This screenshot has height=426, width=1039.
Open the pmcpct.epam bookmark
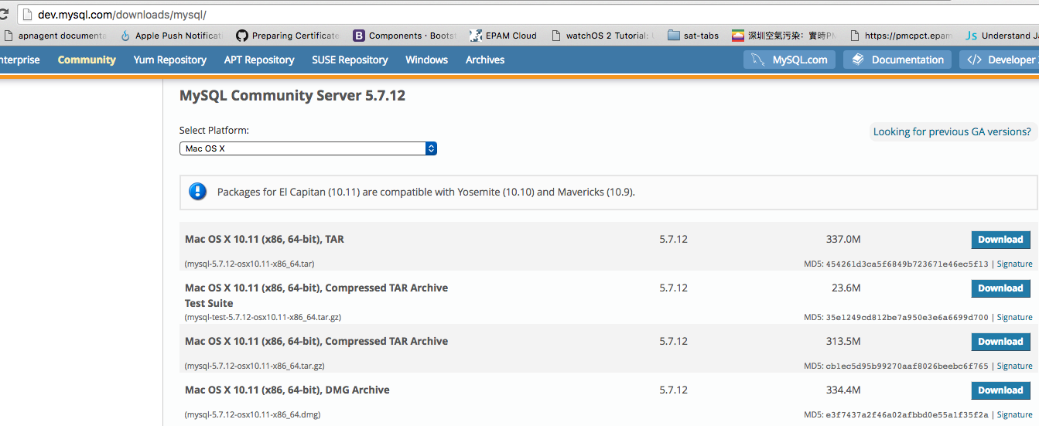901,36
